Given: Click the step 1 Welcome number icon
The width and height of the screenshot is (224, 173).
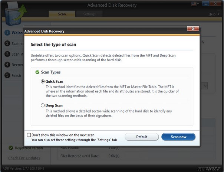Looking at the screenshot, I should click(x=7, y=33).
